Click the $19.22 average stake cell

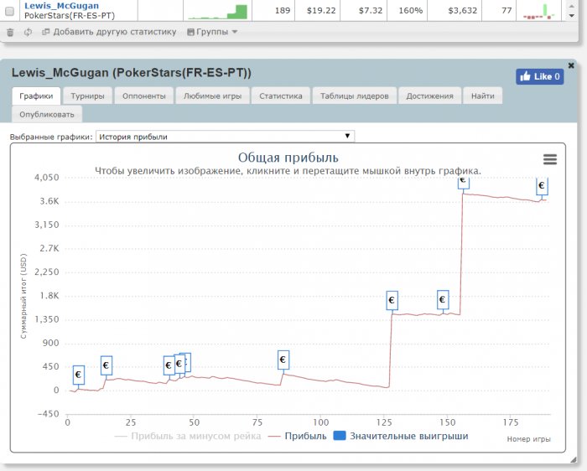(x=318, y=10)
